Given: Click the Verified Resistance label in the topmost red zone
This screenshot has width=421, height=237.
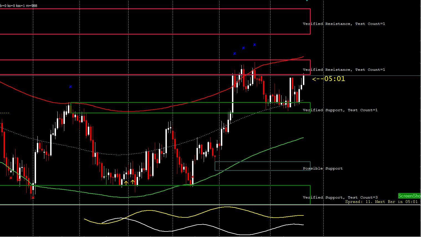Looking at the screenshot, I should tap(344, 24).
